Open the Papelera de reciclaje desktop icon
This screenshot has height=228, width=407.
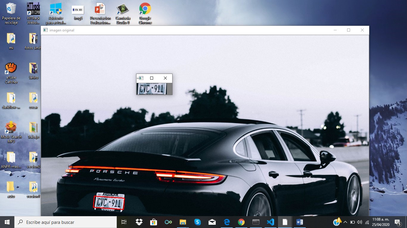[11, 13]
